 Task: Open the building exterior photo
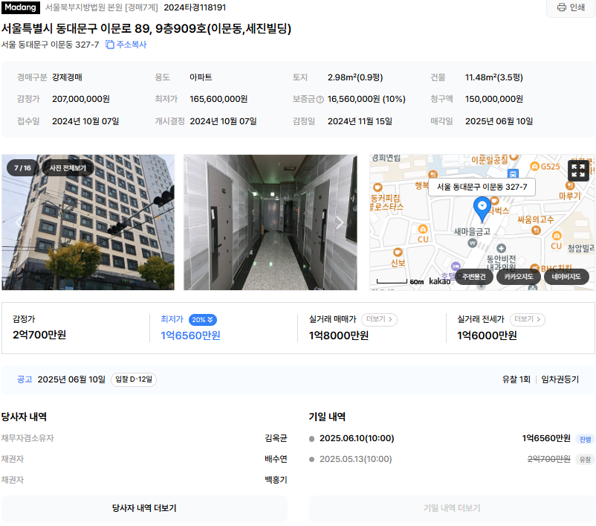click(88, 222)
